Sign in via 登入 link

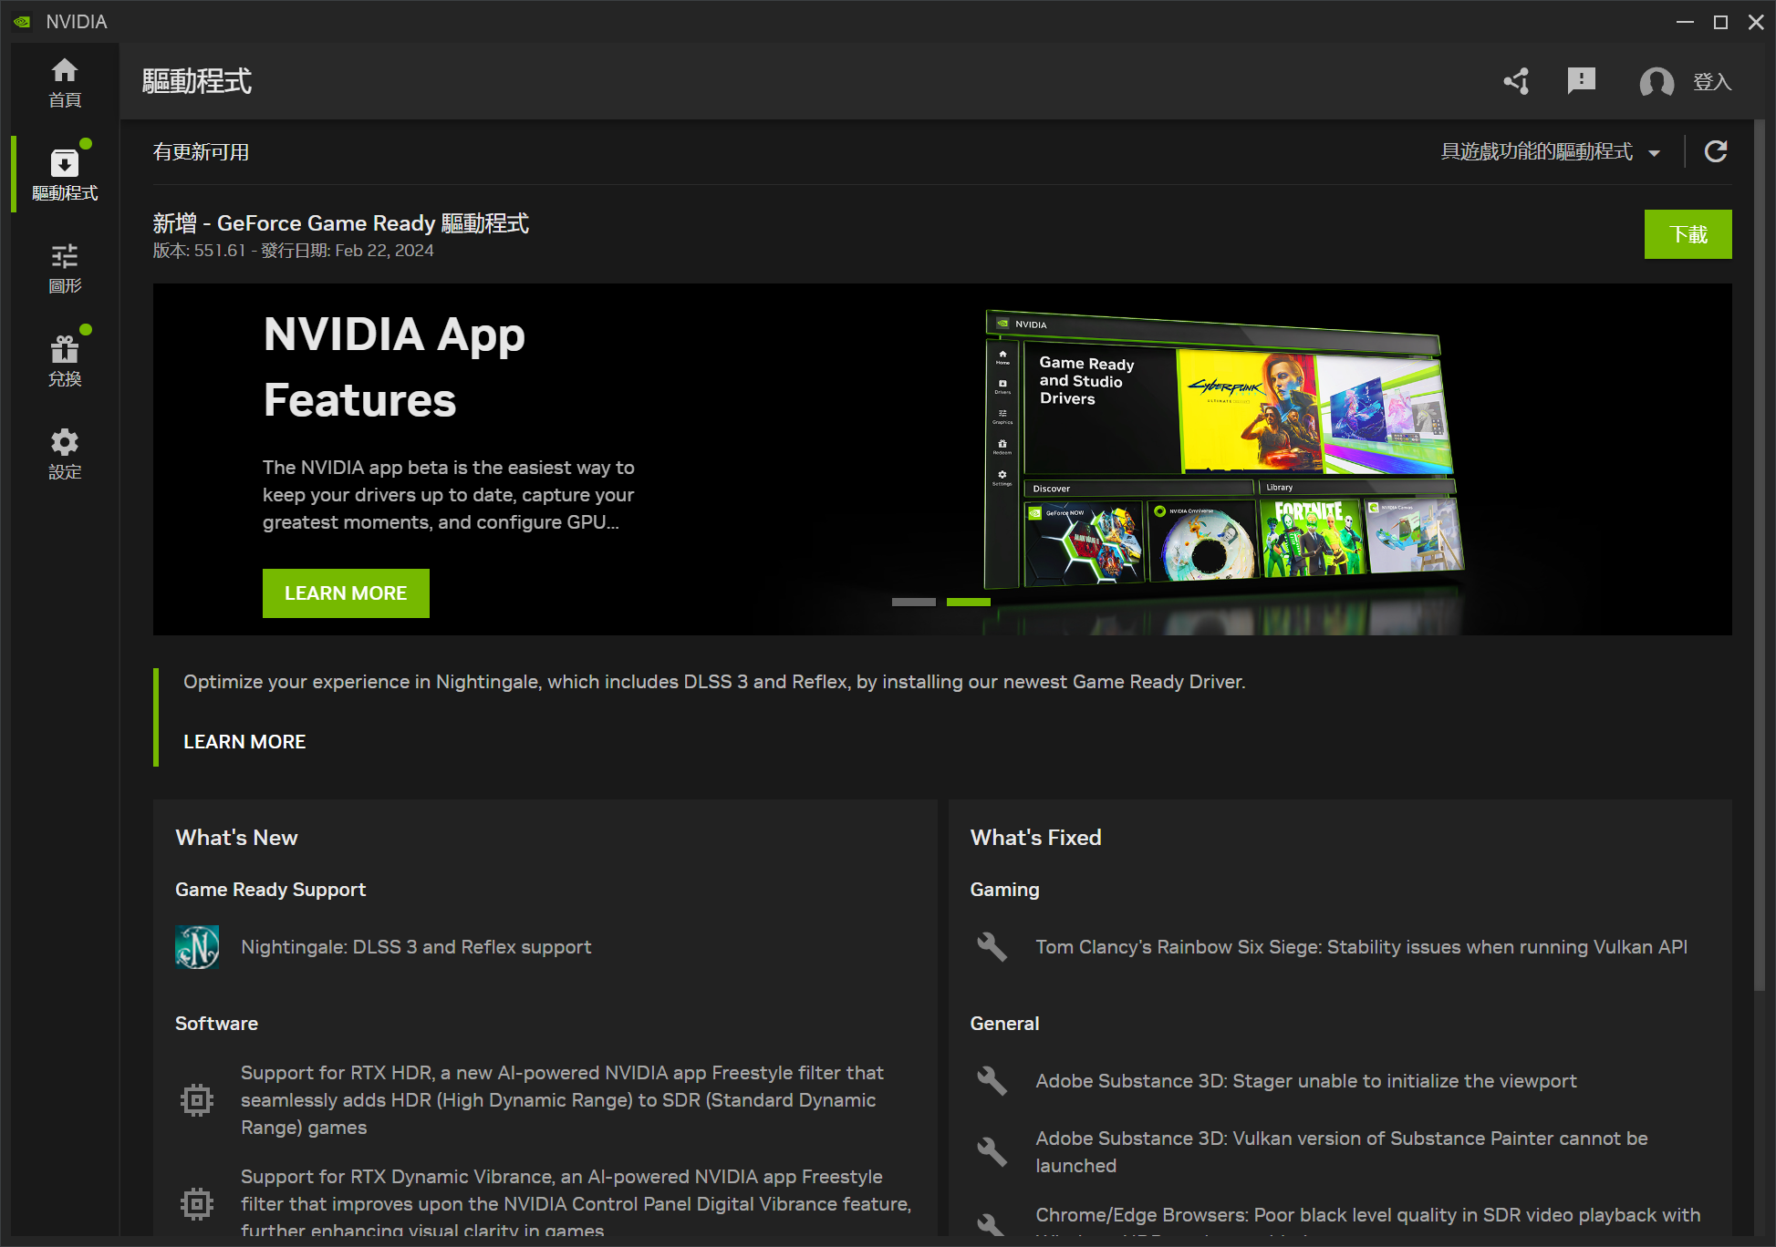[1712, 82]
